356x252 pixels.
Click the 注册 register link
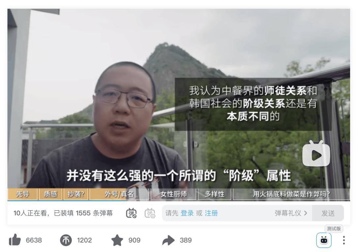point(211,213)
